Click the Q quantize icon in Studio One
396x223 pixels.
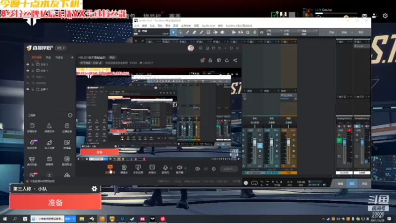tap(248, 32)
